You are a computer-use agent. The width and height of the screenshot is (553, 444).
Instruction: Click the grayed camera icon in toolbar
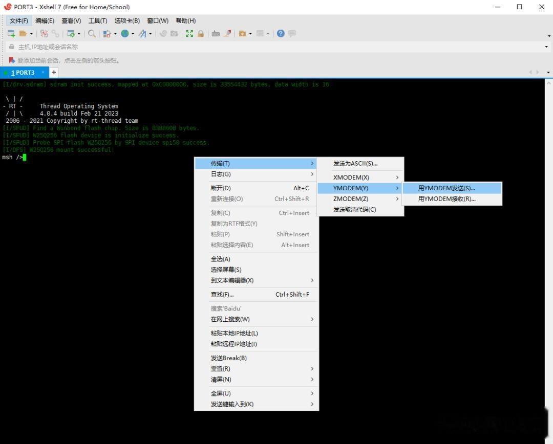pos(174,33)
